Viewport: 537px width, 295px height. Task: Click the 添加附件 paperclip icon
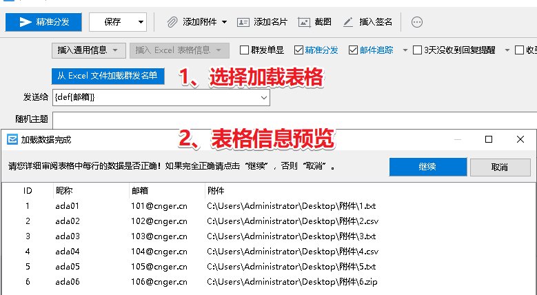pyautogui.click(x=172, y=22)
